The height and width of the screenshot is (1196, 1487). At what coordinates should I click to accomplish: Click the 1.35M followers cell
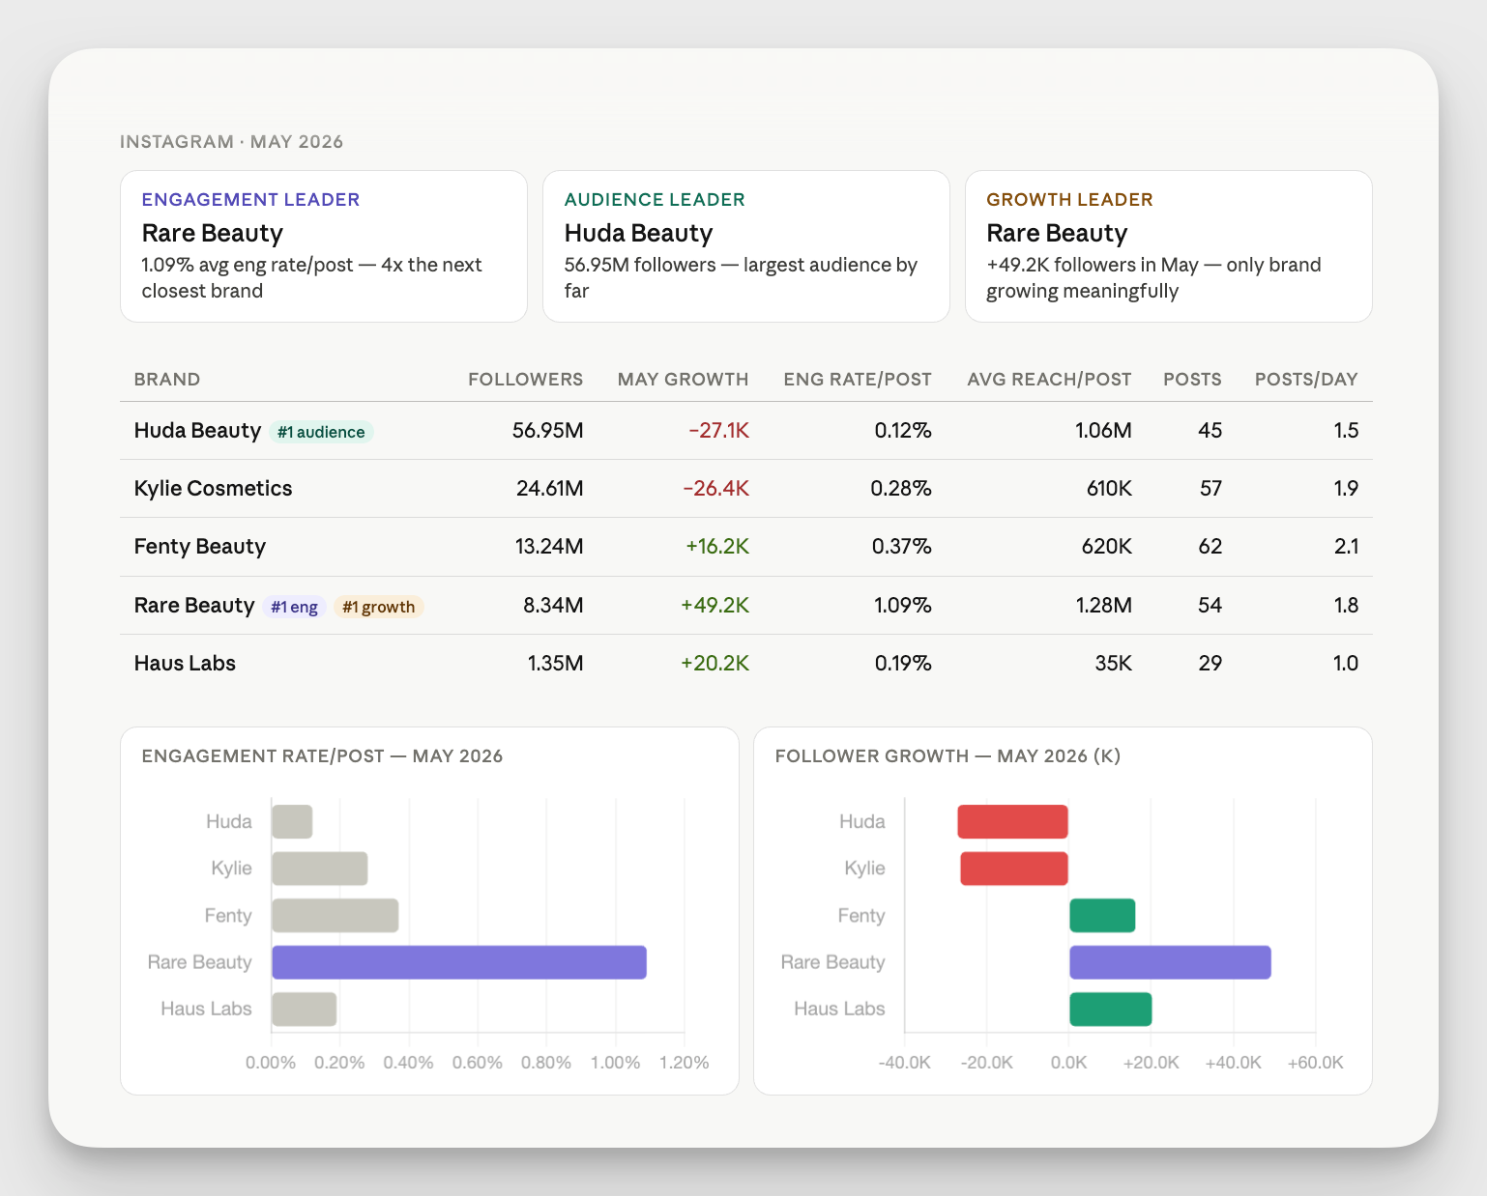click(x=555, y=664)
